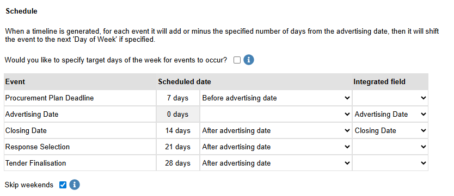Open 'Advertising Date' integrated field dropdown
The width and height of the screenshot is (454, 196).
pos(390,115)
